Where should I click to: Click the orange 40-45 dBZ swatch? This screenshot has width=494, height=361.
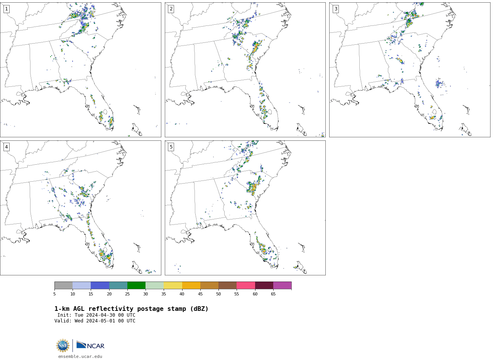pyautogui.click(x=191, y=285)
